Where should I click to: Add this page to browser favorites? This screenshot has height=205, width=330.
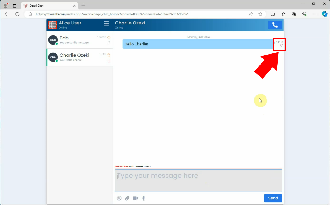point(260,14)
